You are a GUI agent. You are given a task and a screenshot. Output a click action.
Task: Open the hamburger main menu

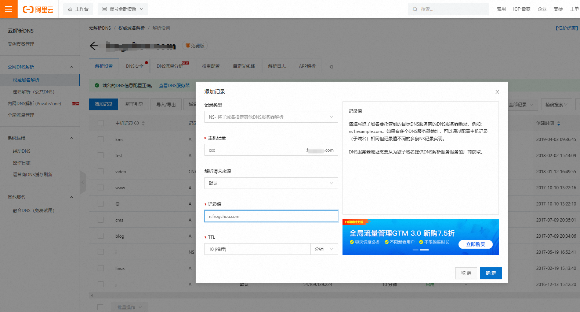pos(9,9)
